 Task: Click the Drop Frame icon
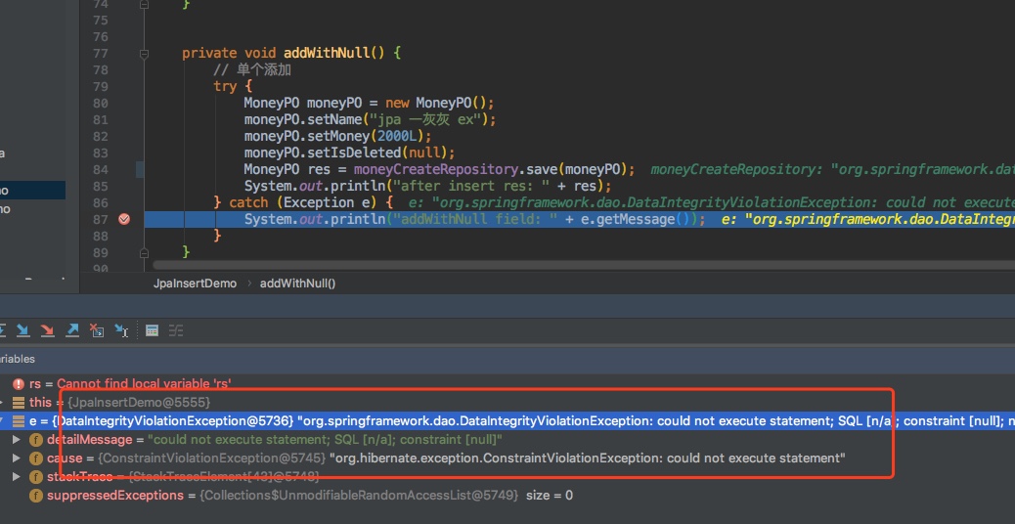(x=96, y=330)
